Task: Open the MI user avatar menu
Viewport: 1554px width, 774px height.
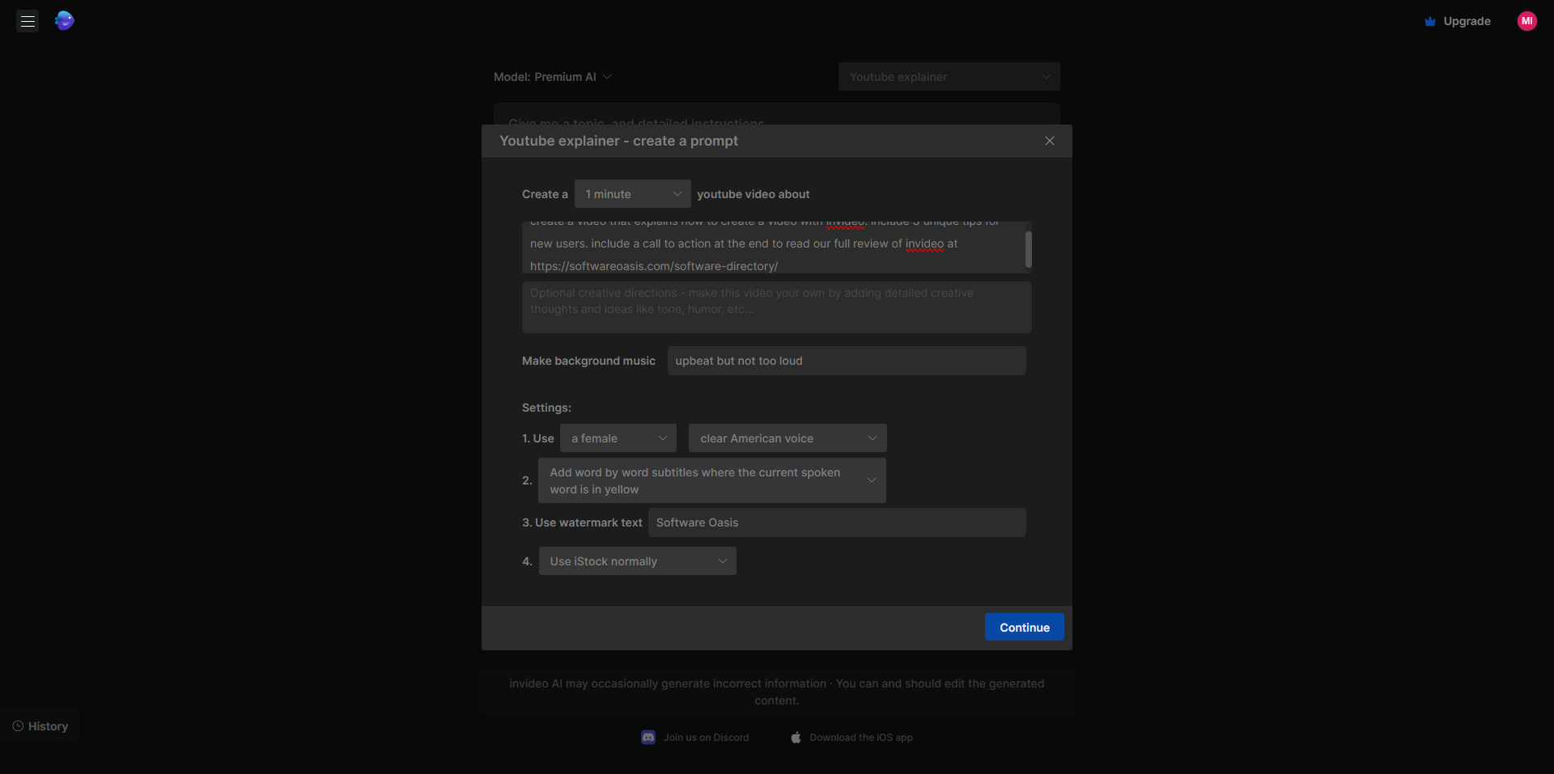Action: pos(1526,21)
